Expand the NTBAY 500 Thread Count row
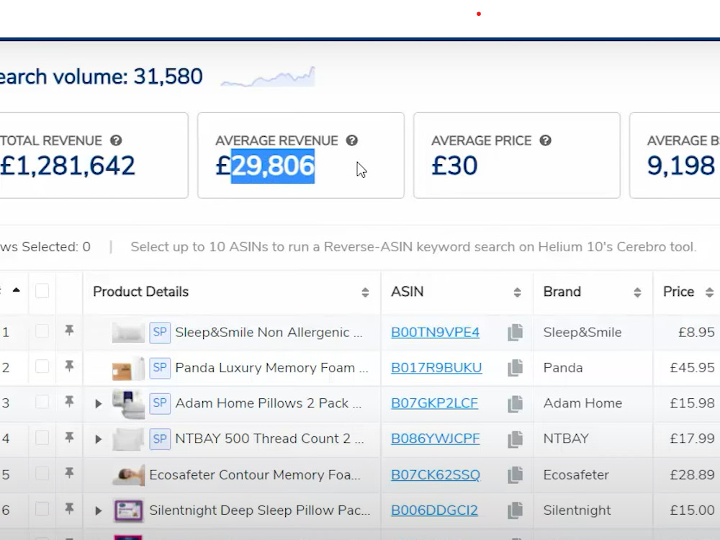The width and height of the screenshot is (720, 540). (x=98, y=439)
